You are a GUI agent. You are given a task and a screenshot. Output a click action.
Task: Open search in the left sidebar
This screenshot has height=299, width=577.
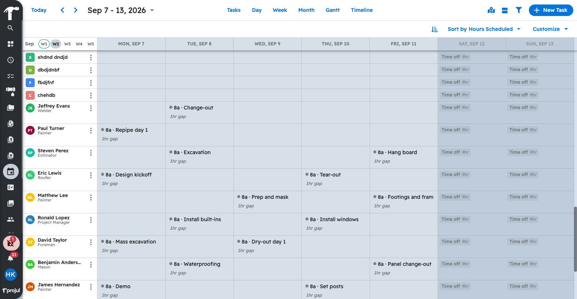10,28
